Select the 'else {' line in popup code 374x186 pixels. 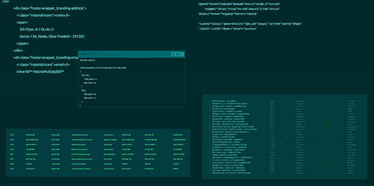point(84,90)
